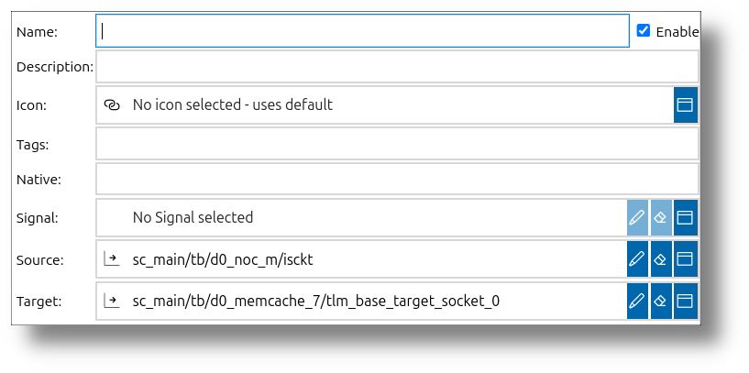Click the 'No icon selected - uses default' field
Screen dimensions: 749x373
click(x=385, y=105)
